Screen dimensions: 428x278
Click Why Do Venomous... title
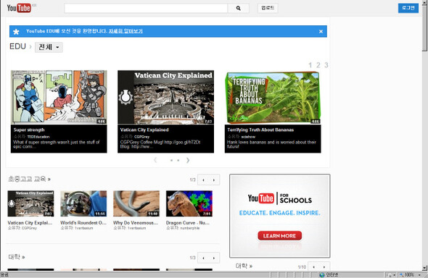coord(136,223)
